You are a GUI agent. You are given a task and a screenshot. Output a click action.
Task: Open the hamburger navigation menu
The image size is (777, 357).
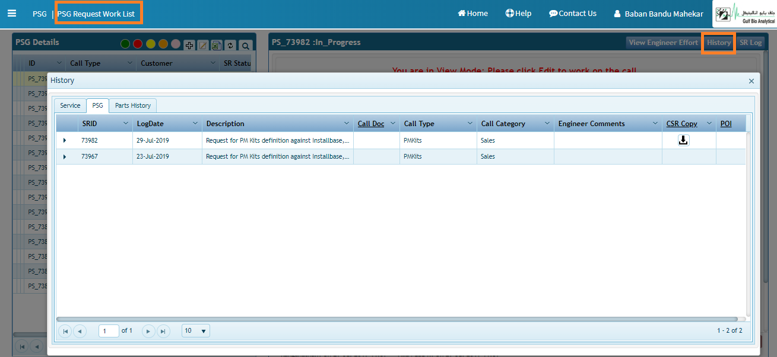click(12, 13)
